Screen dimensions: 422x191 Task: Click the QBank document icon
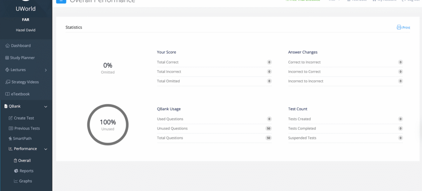[6, 106]
